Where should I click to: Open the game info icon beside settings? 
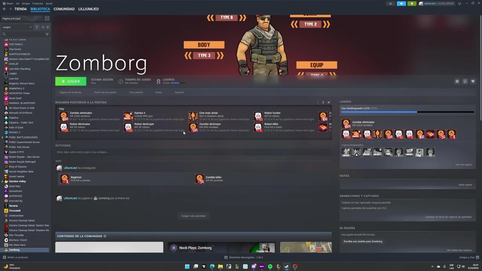465,81
